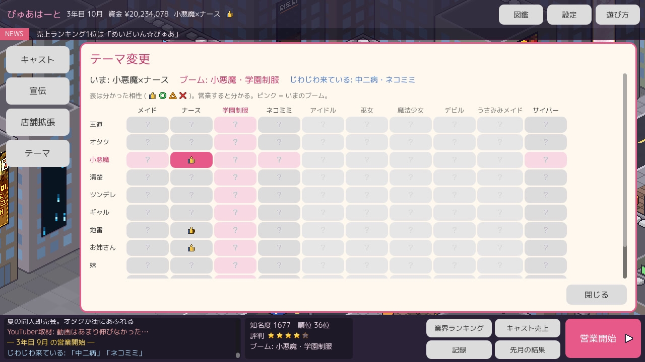
Task: Open the 店舗拡張 menu
Action: 38,122
